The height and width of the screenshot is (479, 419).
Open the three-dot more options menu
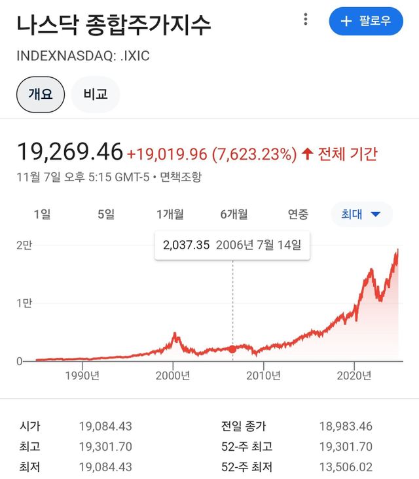tap(305, 20)
